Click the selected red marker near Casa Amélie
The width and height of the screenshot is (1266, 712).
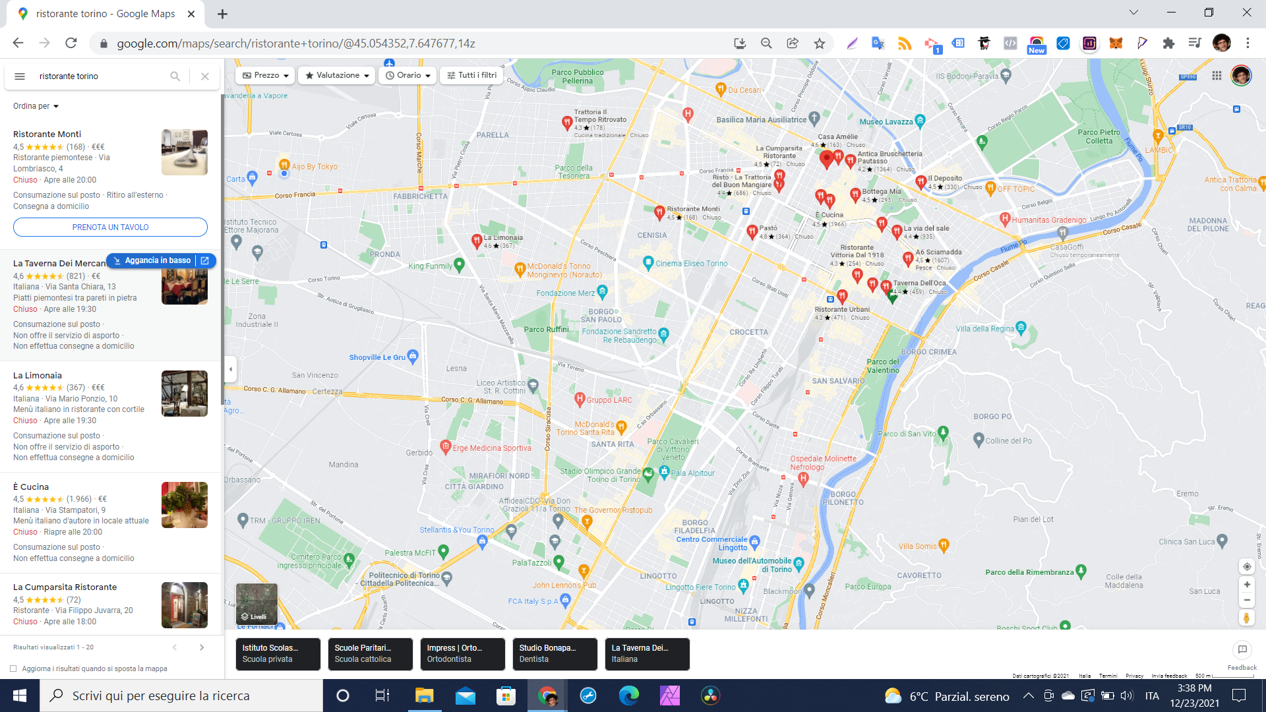[x=826, y=159]
